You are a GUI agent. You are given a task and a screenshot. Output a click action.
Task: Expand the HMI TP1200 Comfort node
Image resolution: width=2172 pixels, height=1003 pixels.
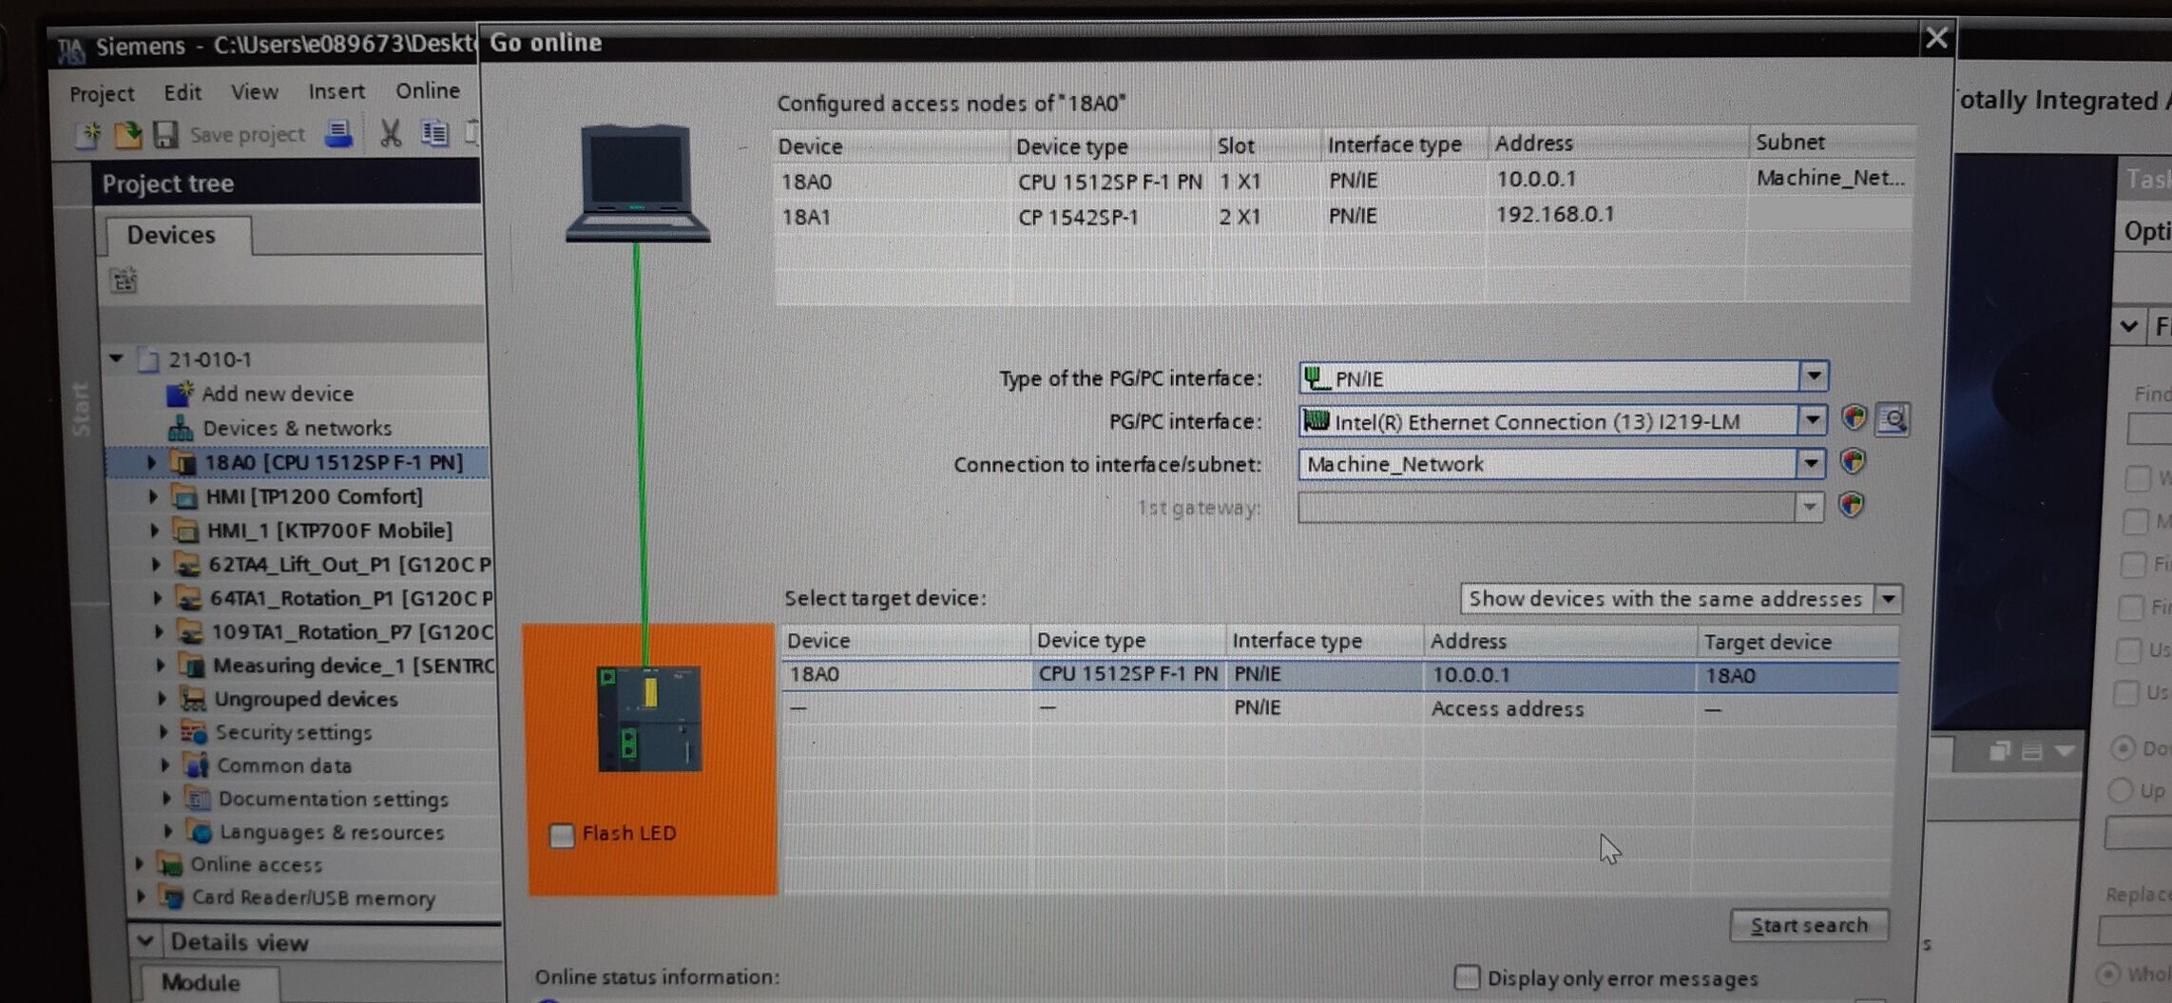[153, 496]
